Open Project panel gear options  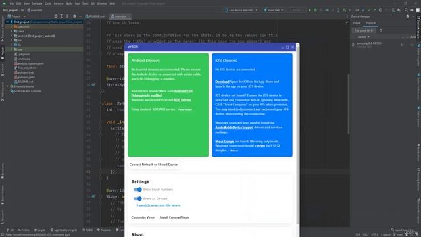pos(74,16)
